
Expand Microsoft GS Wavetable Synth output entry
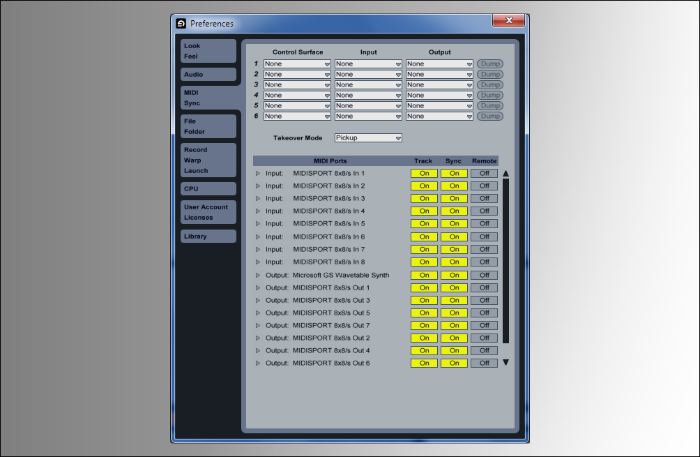click(x=257, y=275)
